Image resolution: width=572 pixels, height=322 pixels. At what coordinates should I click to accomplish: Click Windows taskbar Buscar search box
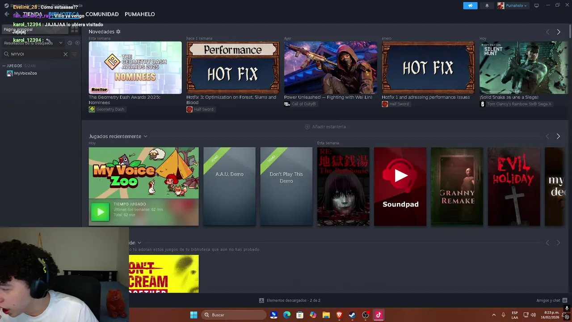point(233,315)
